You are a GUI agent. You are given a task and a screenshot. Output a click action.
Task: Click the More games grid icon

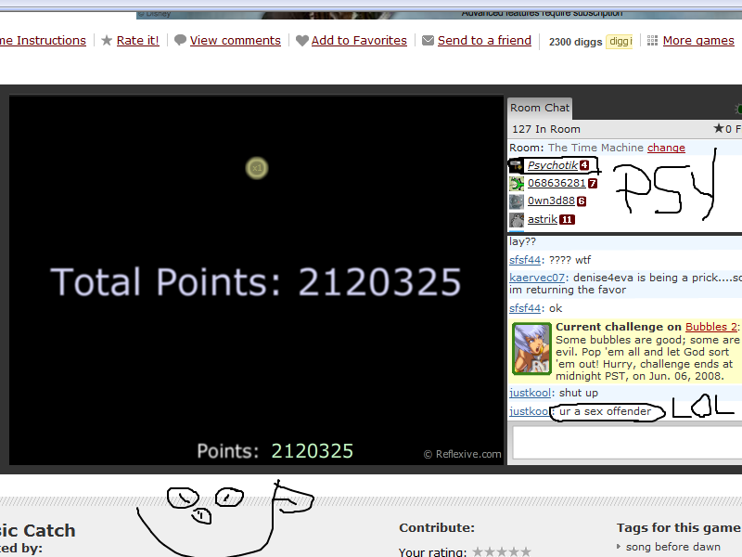653,41
